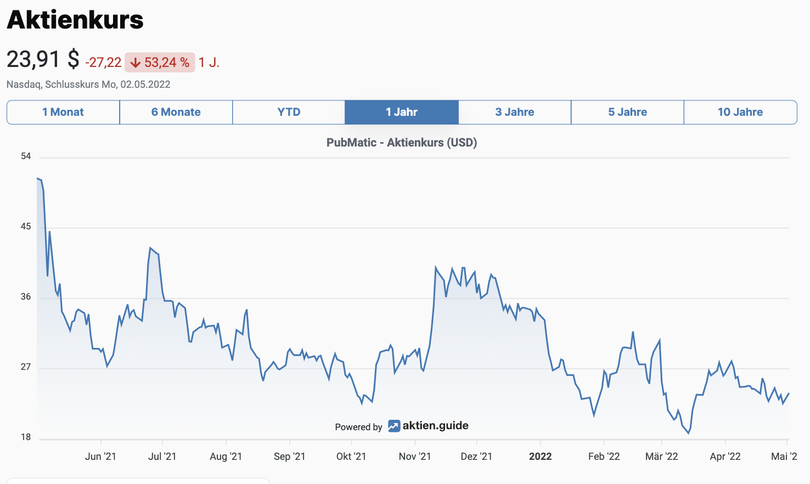Click y-axis label 18
This screenshot has height=484, width=810.
click(x=26, y=437)
